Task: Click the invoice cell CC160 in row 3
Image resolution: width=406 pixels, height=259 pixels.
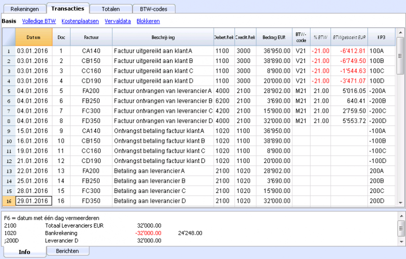Action: [91, 71]
